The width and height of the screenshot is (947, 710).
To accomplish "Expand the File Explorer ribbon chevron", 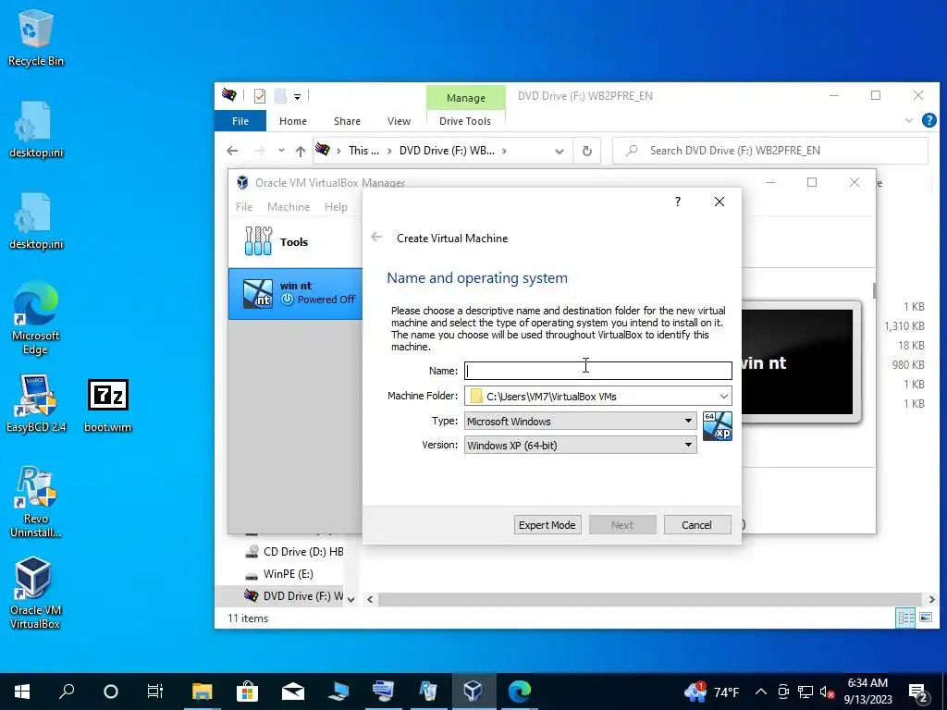I will [x=908, y=121].
